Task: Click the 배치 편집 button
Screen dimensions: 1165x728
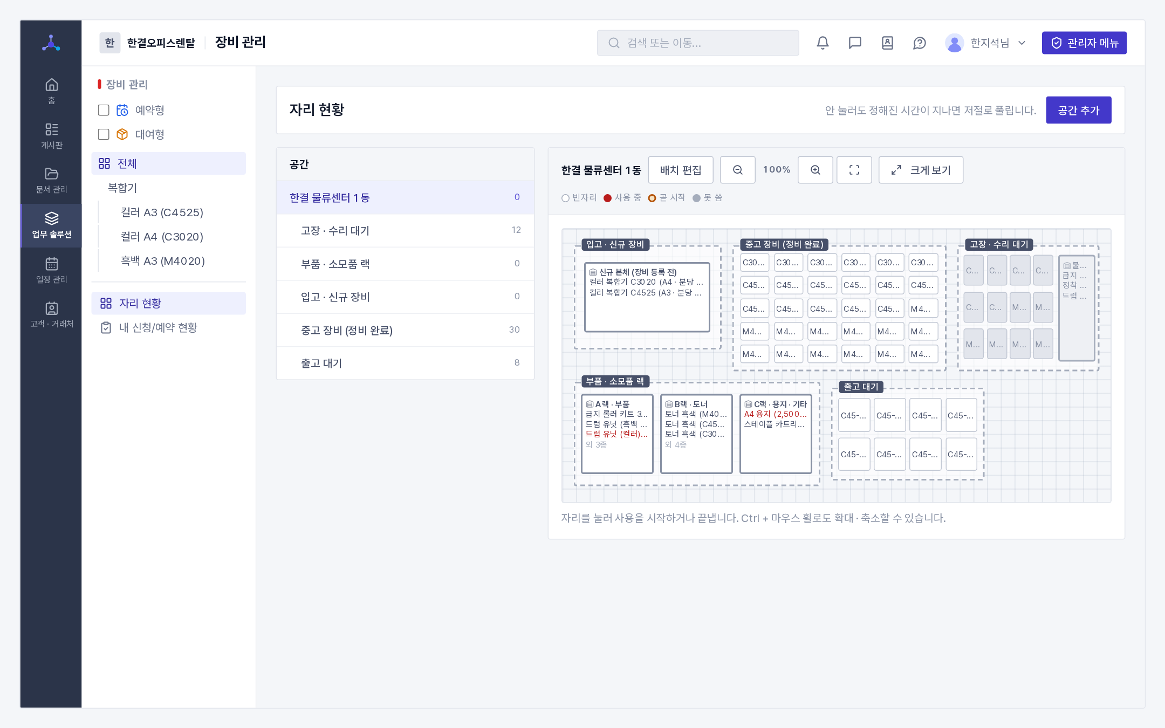Action: 681,170
